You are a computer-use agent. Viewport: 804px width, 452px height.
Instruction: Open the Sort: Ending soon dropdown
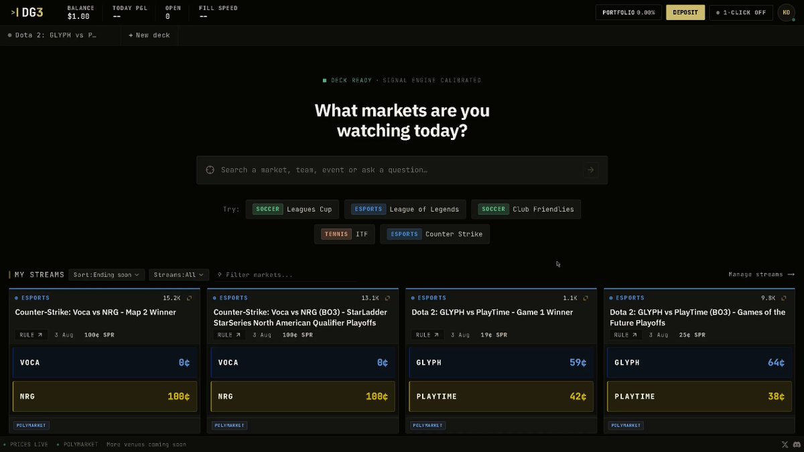[x=107, y=275]
